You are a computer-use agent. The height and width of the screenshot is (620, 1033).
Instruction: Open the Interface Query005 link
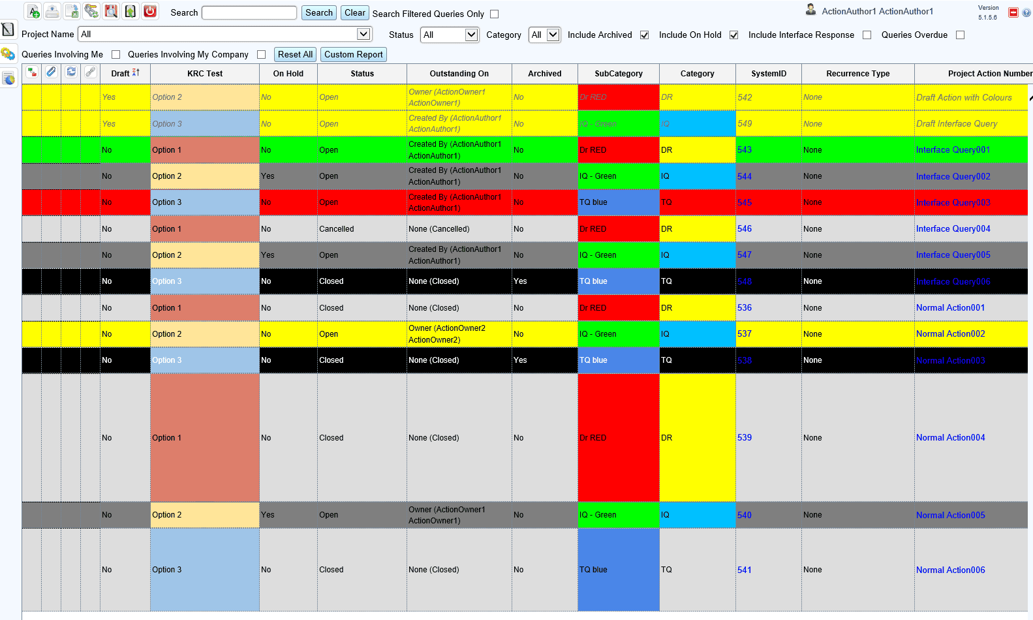[x=953, y=255]
